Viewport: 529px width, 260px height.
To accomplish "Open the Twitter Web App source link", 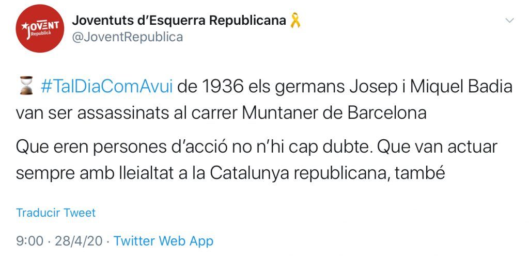I will (x=163, y=240).
